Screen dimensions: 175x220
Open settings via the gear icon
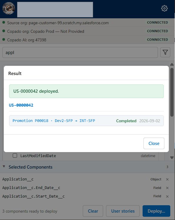pos(164,9)
